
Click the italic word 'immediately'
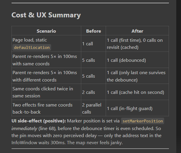(24, 129)
